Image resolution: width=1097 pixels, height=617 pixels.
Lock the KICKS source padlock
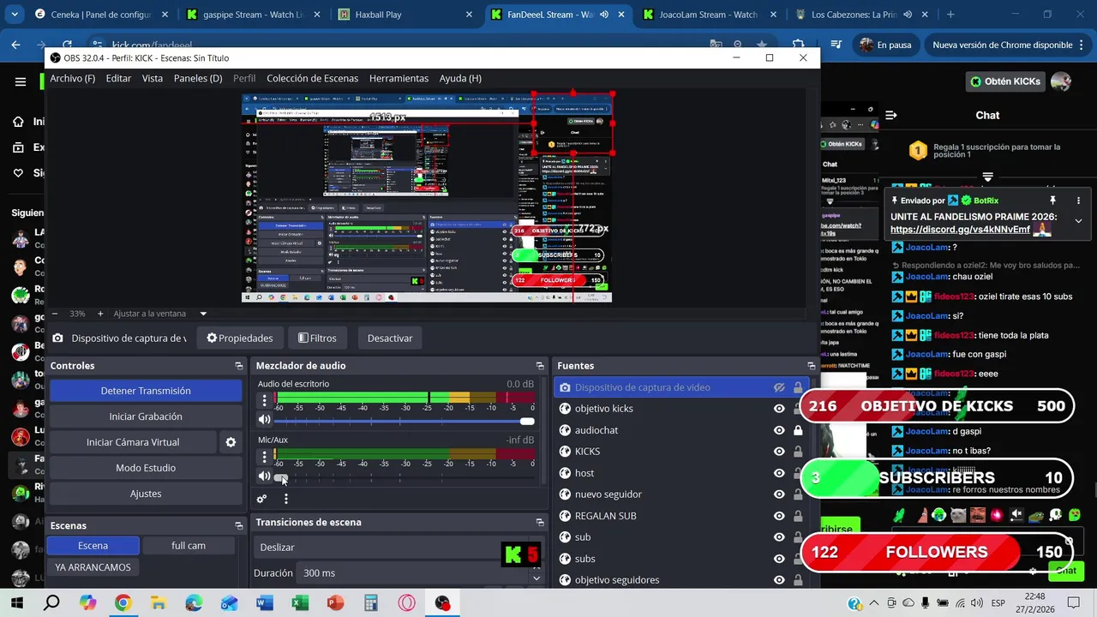(x=798, y=452)
